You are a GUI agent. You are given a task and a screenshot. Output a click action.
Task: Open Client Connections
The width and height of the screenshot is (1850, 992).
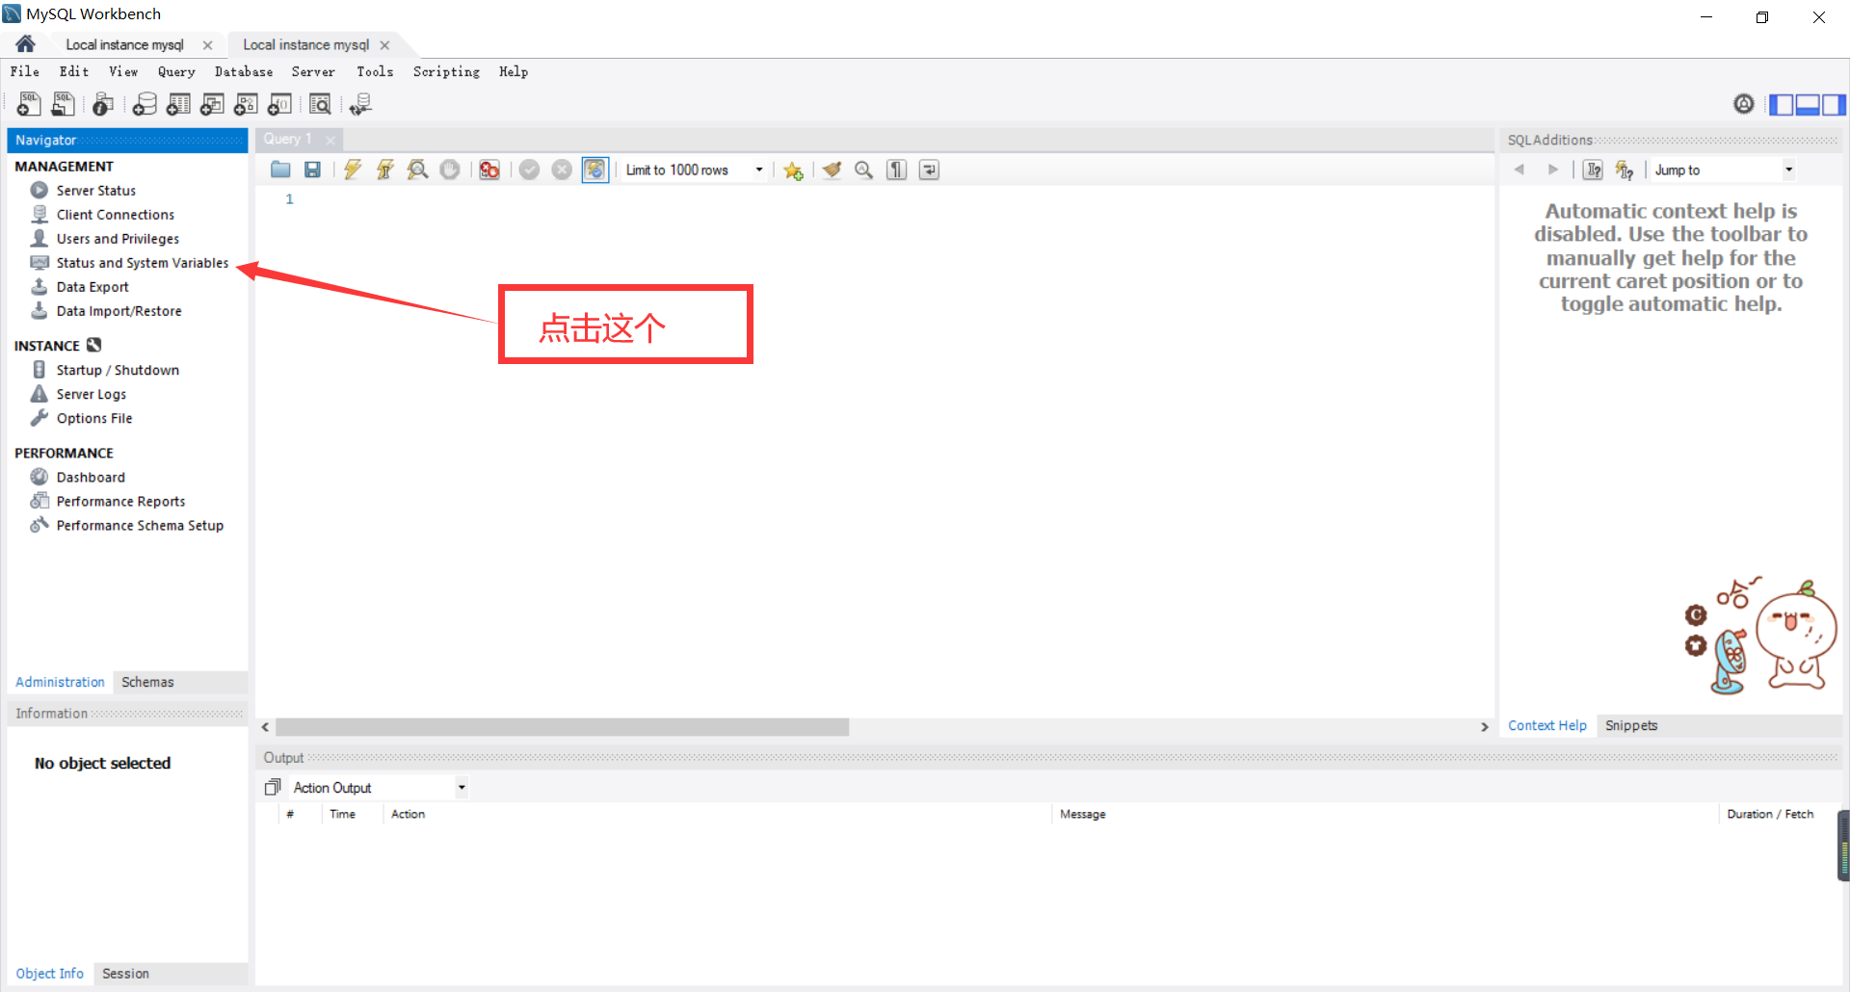(x=115, y=215)
